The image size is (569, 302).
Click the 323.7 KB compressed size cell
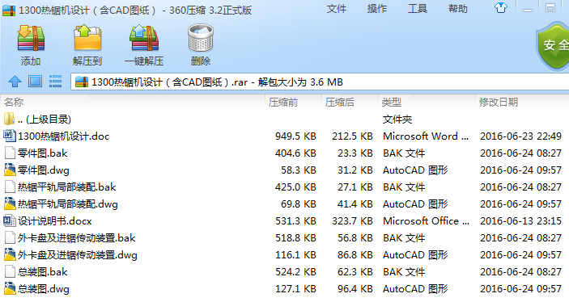coord(352,221)
